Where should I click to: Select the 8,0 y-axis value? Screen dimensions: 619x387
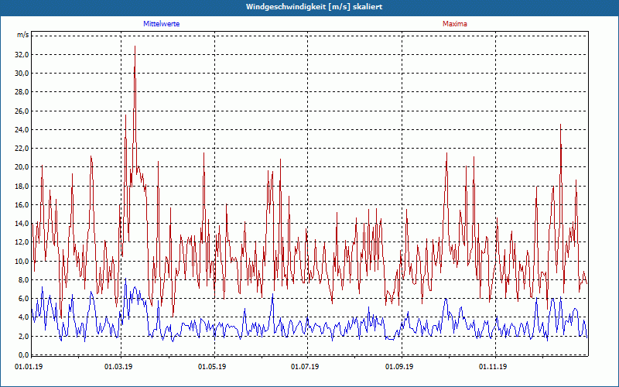click(23, 279)
